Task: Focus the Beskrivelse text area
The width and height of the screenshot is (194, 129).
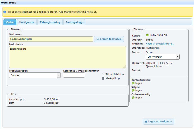Action: [x=67, y=57]
